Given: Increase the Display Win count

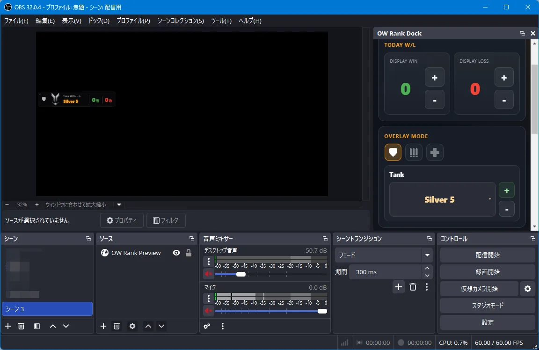Looking at the screenshot, I should point(435,78).
